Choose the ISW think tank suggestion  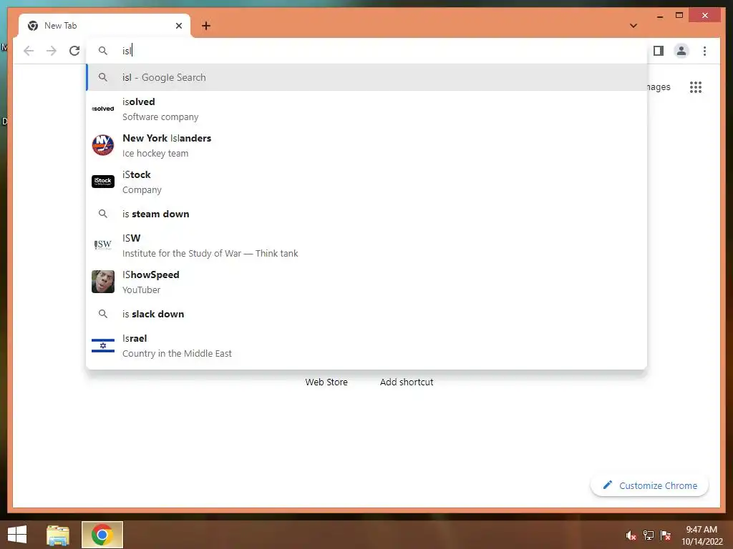click(x=367, y=245)
